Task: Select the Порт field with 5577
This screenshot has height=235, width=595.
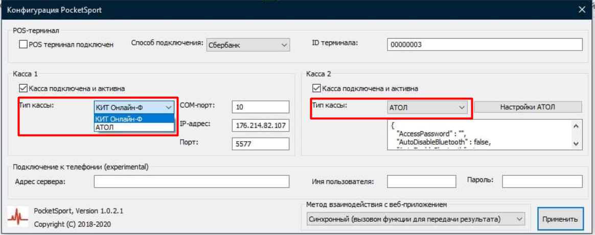Action: pos(260,144)
